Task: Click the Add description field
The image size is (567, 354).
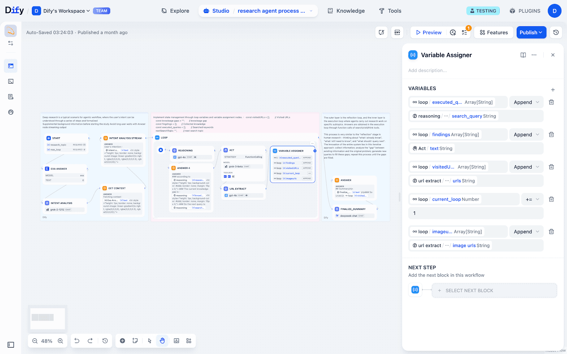Action: [x=461, y=70]
